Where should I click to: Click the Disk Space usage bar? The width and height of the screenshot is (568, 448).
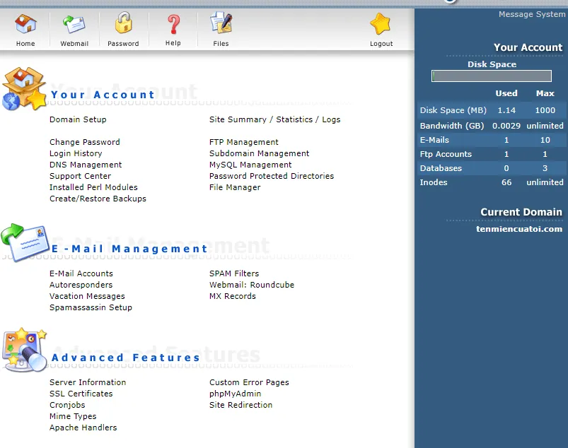(492, 76)
